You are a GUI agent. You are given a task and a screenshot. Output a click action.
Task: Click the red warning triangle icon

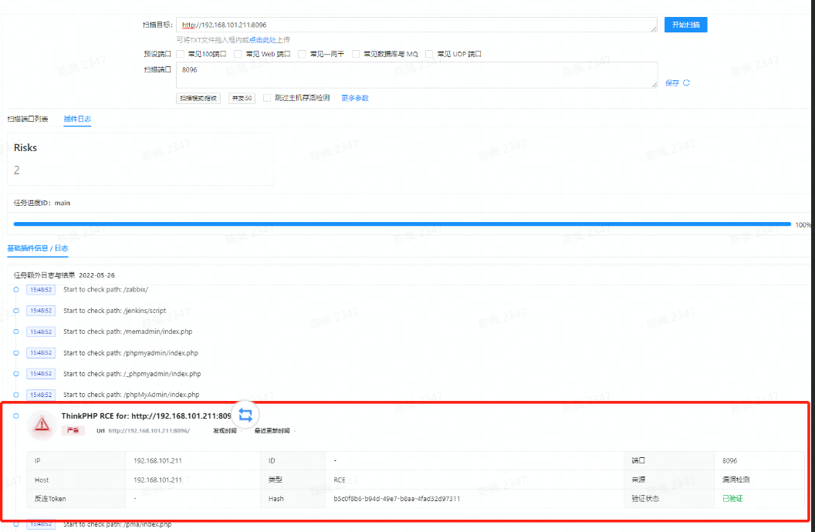pyautogui.click(x=42, y=424)
